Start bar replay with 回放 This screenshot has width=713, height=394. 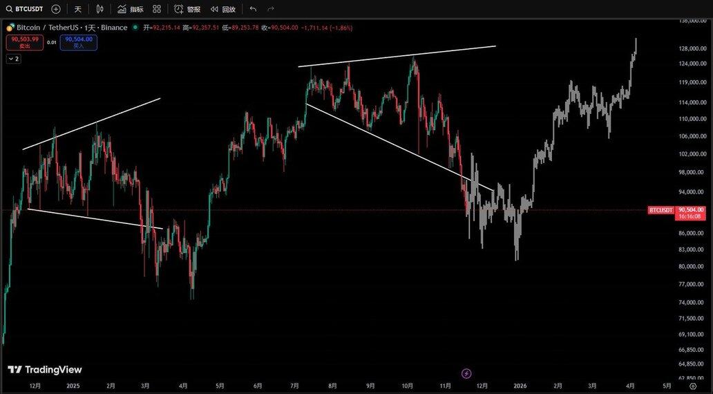click(x=223, y=9)
